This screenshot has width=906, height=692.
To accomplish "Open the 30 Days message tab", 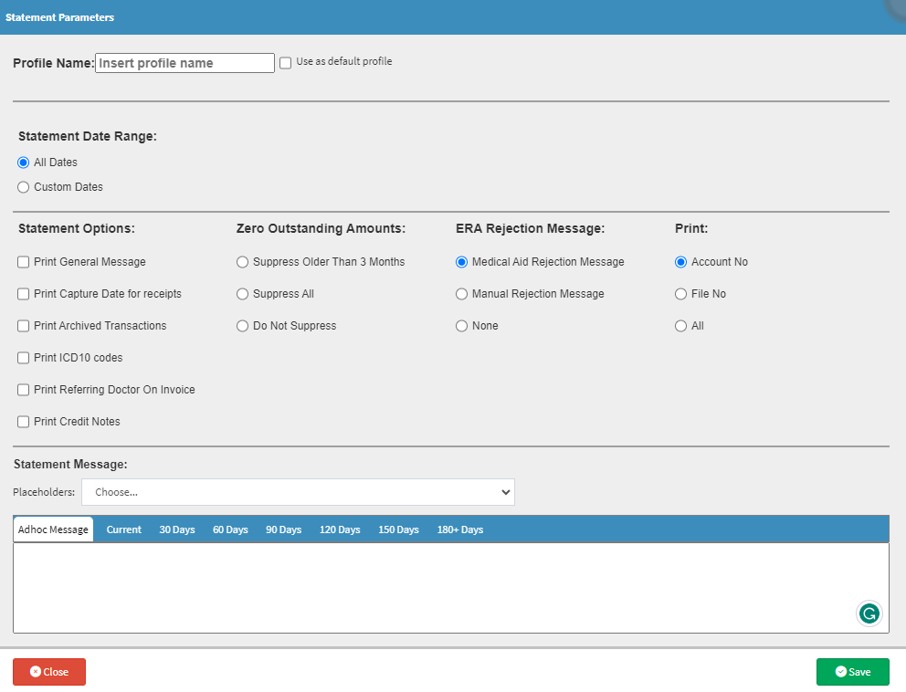I will pyautogui.click(x=177, y=529).
